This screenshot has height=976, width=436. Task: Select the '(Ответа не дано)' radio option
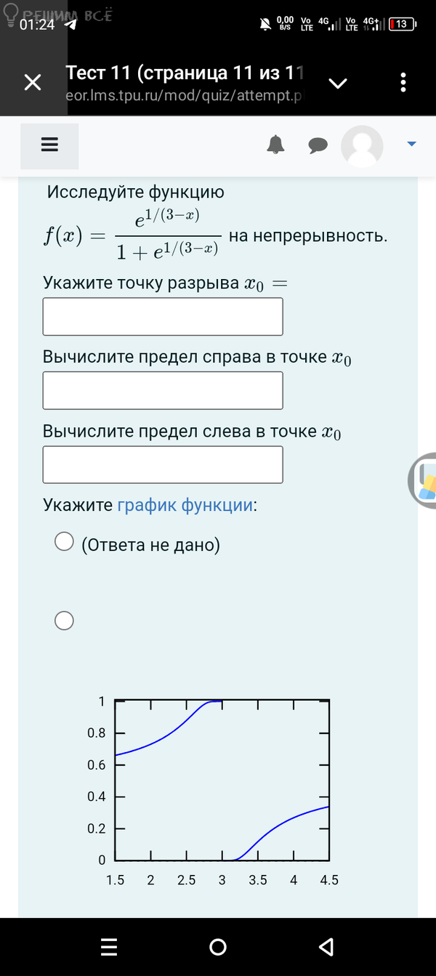click(65, 542)
